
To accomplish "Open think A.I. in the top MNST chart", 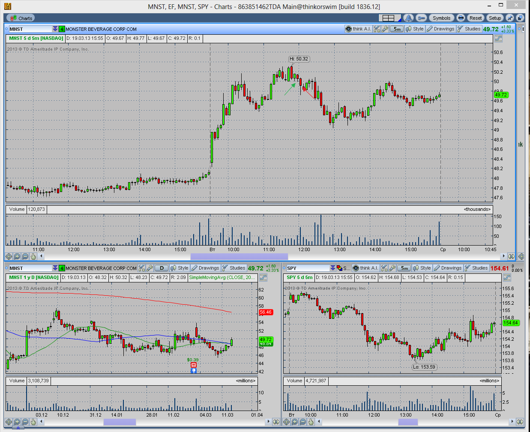I will coord(358,29).
